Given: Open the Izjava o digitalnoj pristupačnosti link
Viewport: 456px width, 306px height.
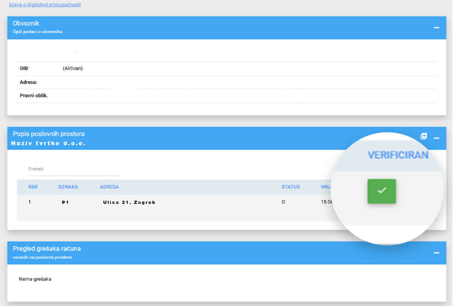Looking at the screenshot, I should 45,5.
